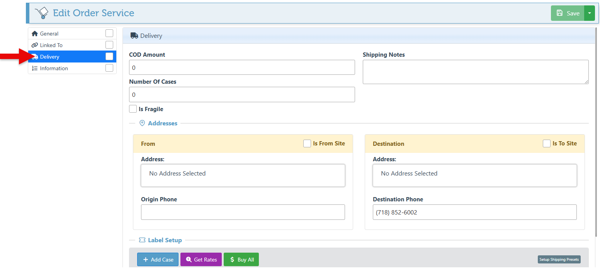This screenshot has height=270, width=600.
Task: Tick the Is To Site checkbox
Action: coord(547,143)
